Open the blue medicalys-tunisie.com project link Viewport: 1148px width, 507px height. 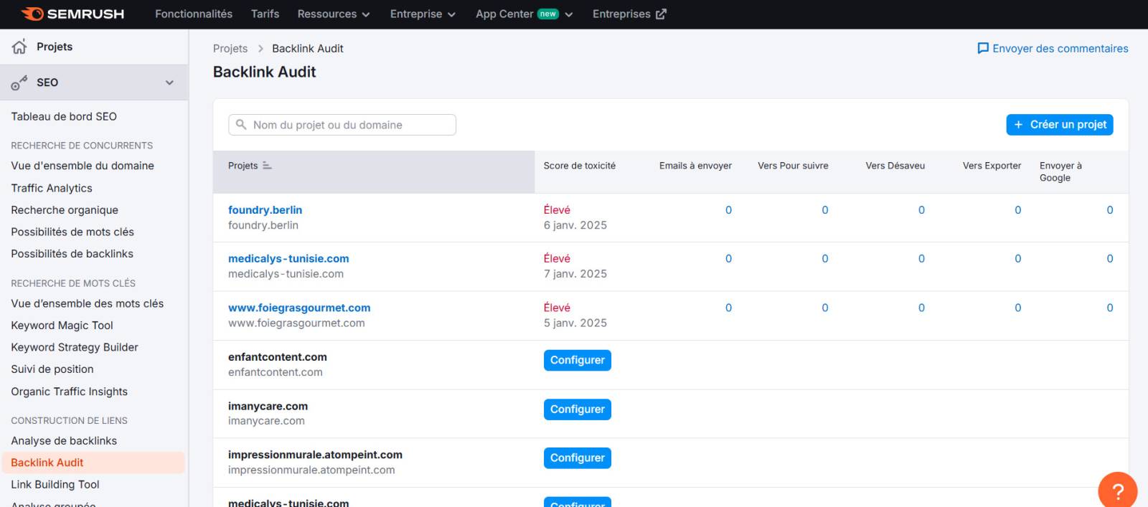[288, 259]
